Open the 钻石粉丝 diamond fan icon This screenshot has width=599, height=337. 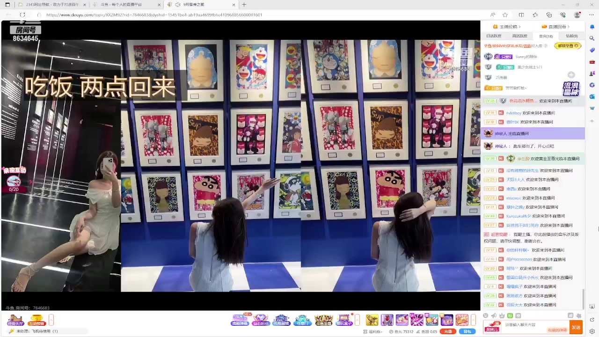(261, 320)
